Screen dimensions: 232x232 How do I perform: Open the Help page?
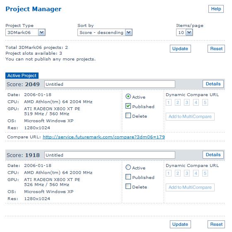pyautogui.click(x=216, y=9)
